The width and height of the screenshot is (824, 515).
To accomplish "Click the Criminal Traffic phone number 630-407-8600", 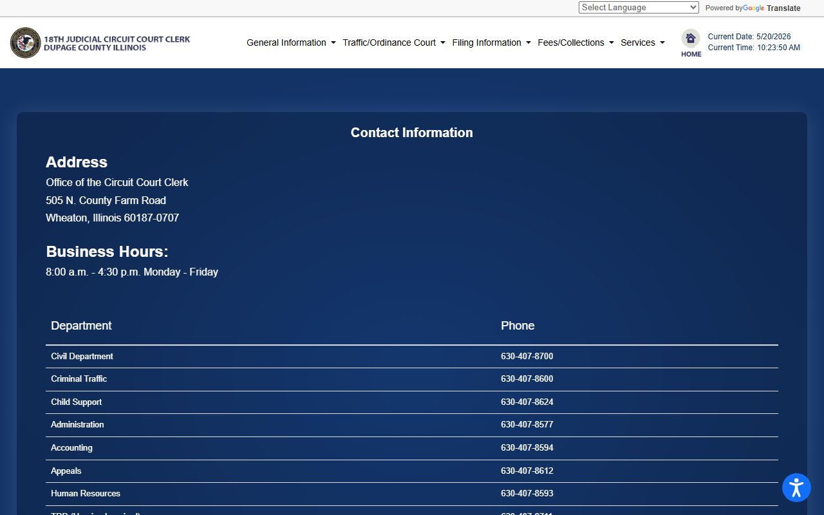I will tap(527, 379).
